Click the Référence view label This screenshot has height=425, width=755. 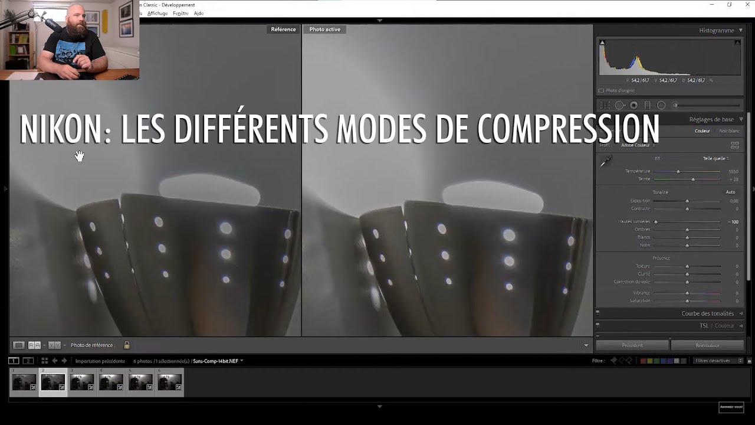point(283,30)
